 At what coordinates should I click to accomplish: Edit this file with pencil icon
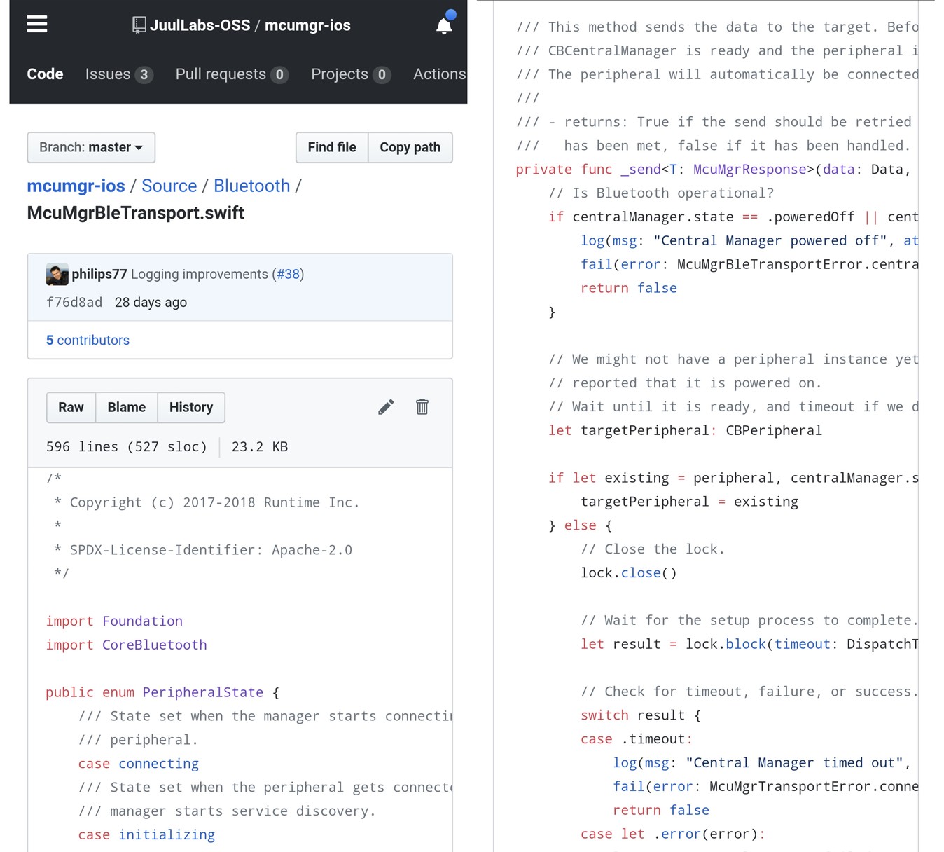[x=386, y=407]
